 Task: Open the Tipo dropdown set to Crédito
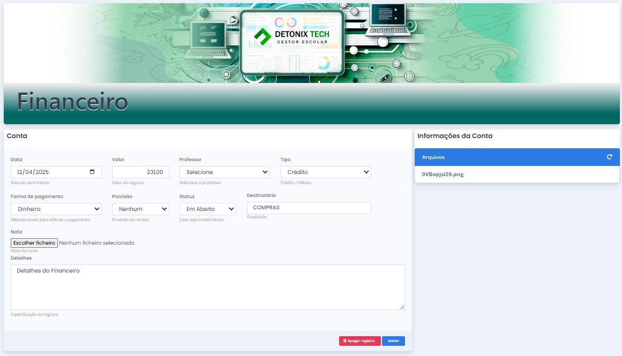pyautogui.click(x=326, y=172)
